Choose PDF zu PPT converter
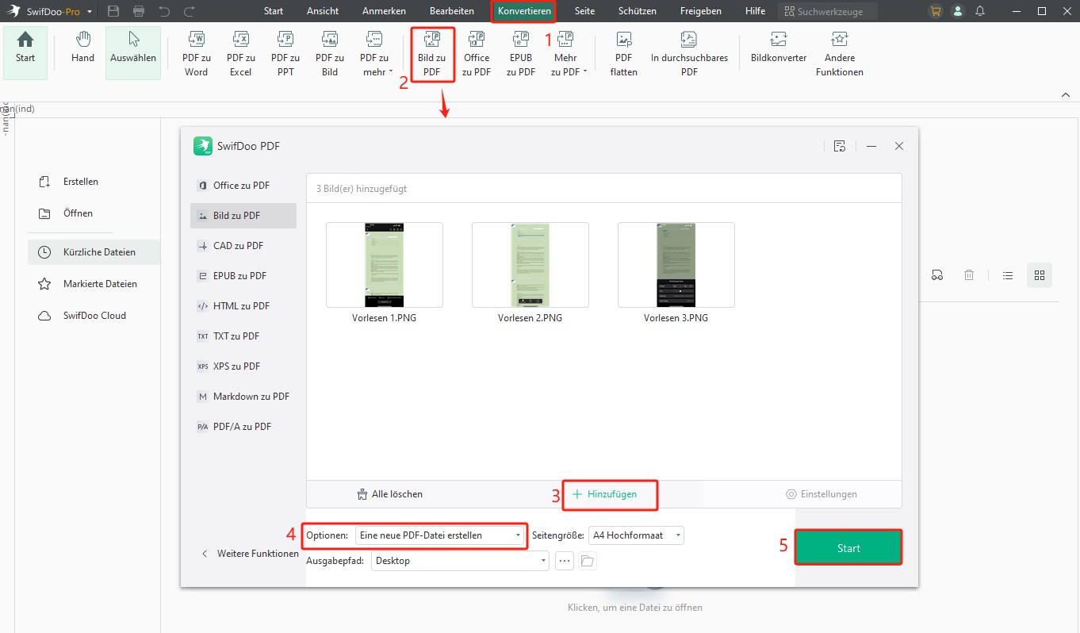 tap(285, 54)
